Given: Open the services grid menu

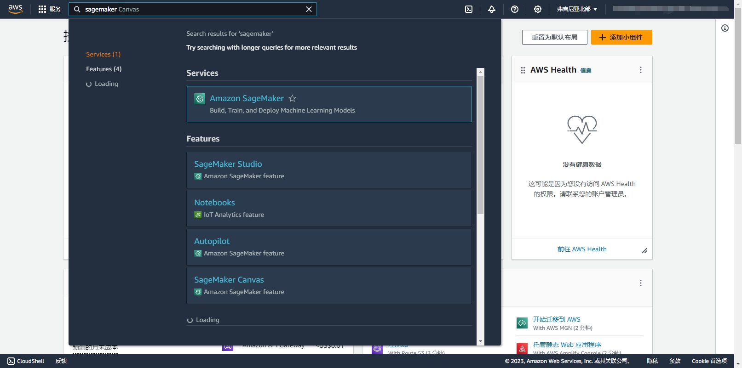Looking at the screenshot, I should (42, 9).
